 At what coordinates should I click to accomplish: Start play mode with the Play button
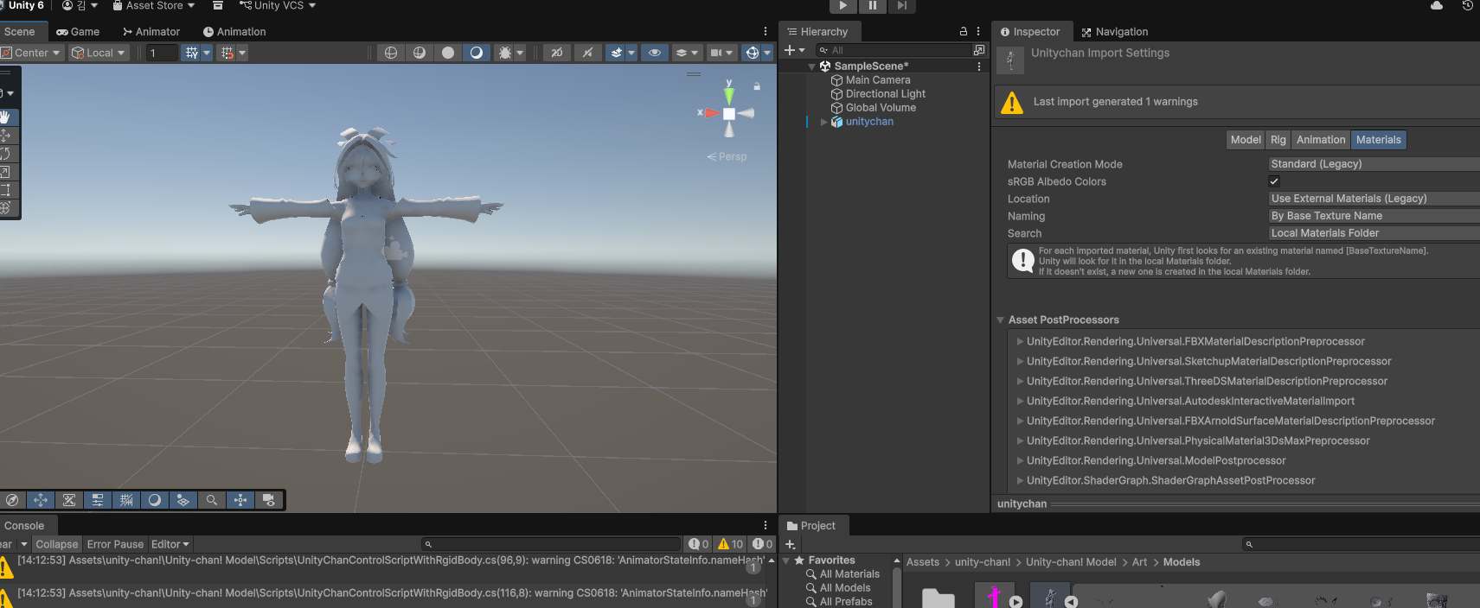click(843, 6)
